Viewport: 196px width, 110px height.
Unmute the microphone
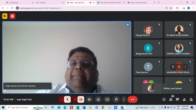[67, 99]
